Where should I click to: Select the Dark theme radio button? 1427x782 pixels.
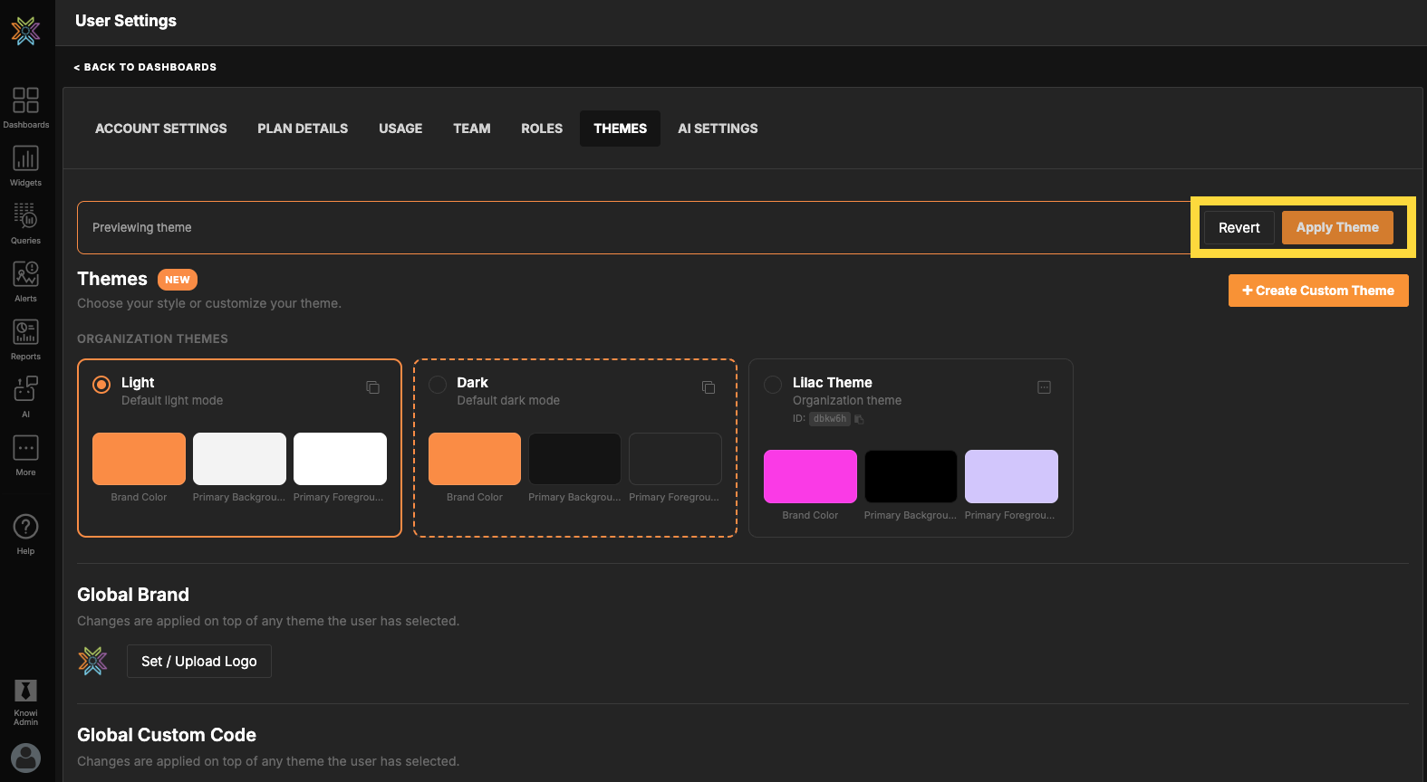pos(438,385)
